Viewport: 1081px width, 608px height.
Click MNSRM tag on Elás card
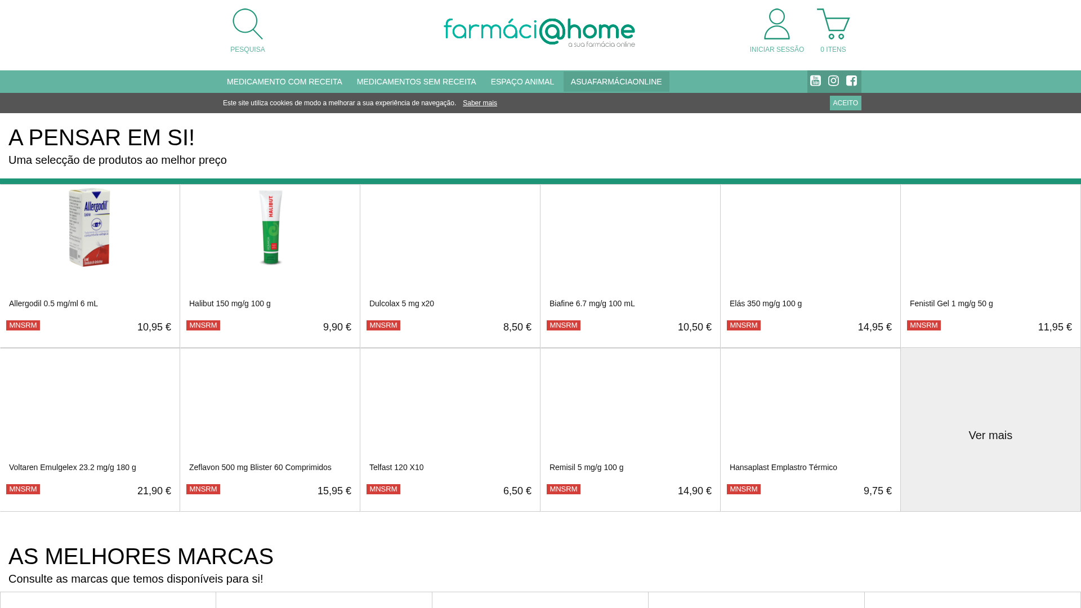pyautogui.click(x=744, y=325)
